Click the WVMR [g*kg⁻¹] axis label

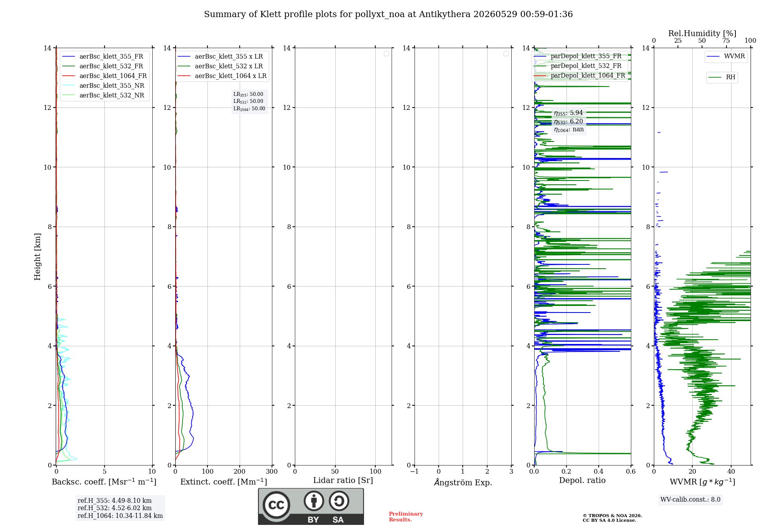point(702,482)
